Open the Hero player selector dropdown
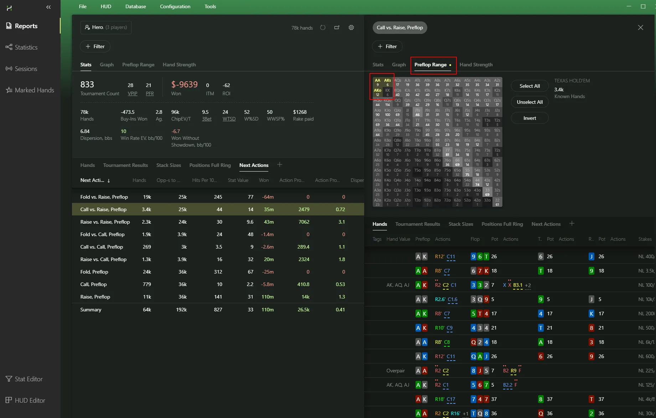This screenshot has height=418, width=656. click(x=106, y=27)
